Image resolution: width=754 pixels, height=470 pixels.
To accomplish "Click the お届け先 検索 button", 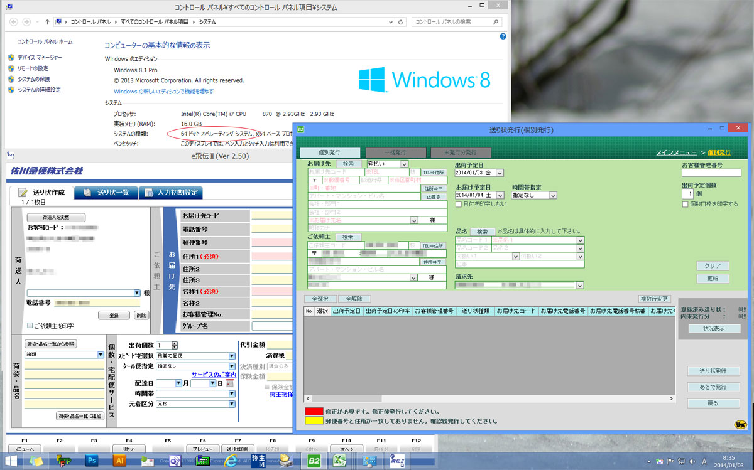I will (x=349, y=164).
